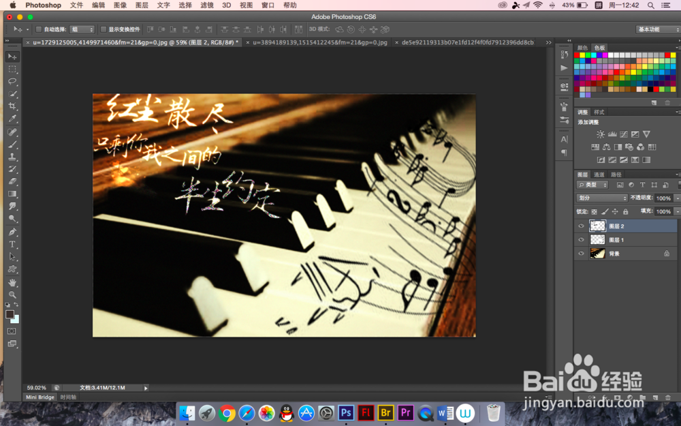Open the Actions panel play icon
The image size is (681, 426).
(x=564, y=67)
